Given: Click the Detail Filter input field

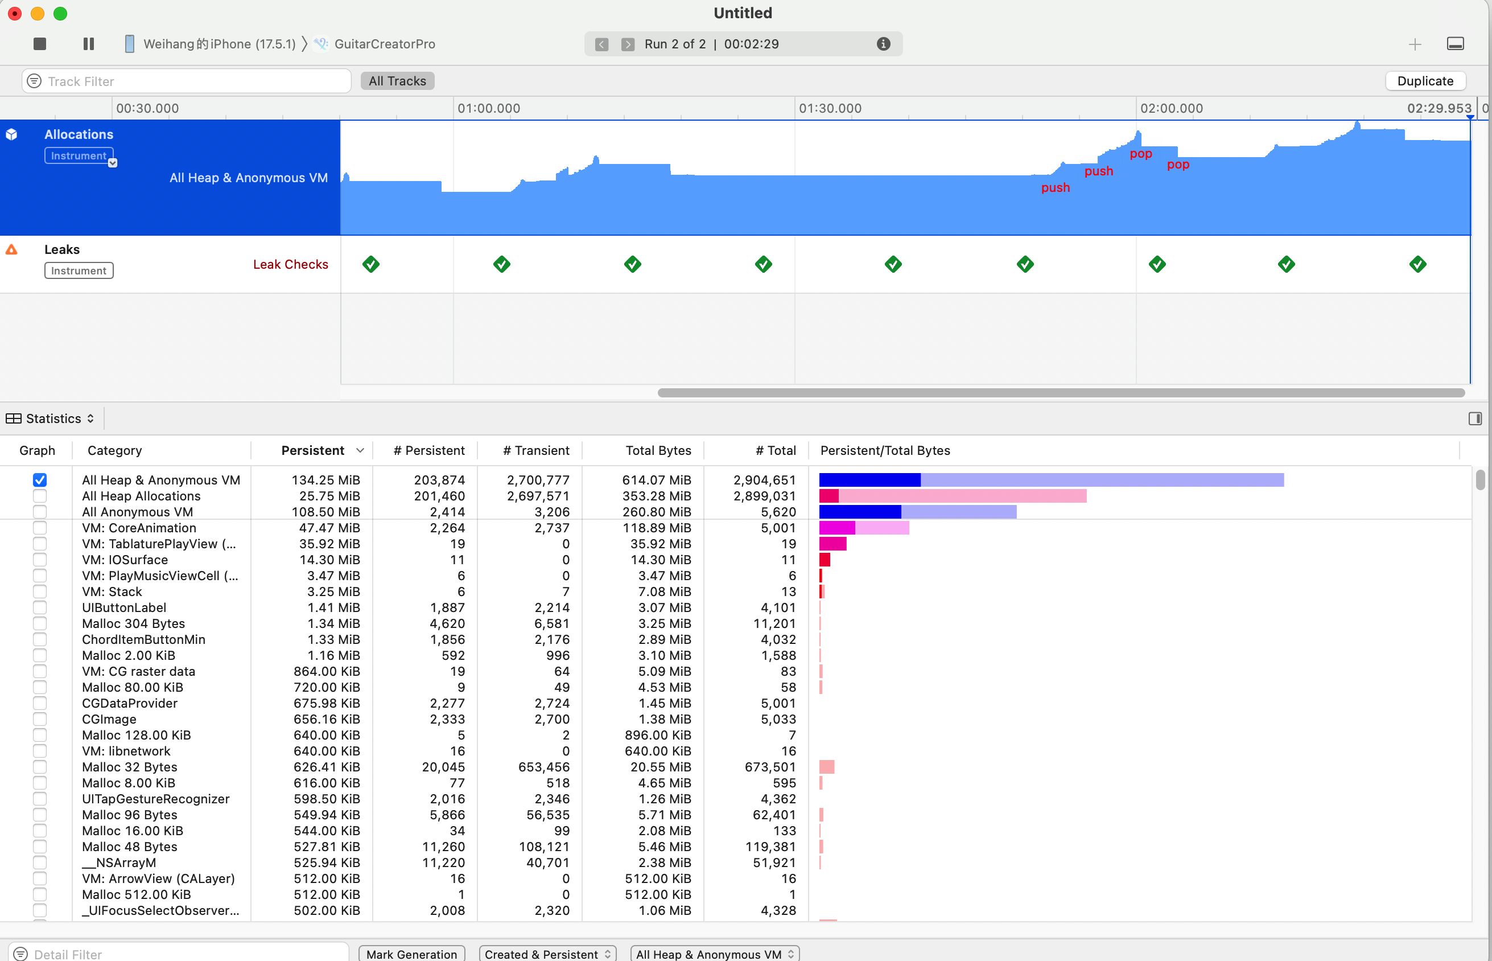Looking at the screenshot, I should [178, 954].
